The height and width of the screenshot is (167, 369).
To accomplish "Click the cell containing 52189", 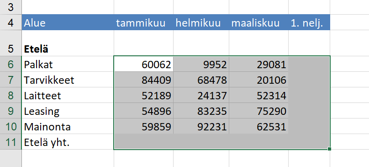I will coord(143,95).
